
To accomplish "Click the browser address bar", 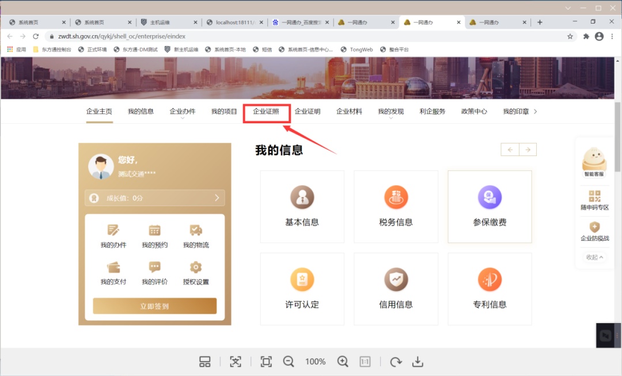I will pyautogui.click(x=305, y=36).
